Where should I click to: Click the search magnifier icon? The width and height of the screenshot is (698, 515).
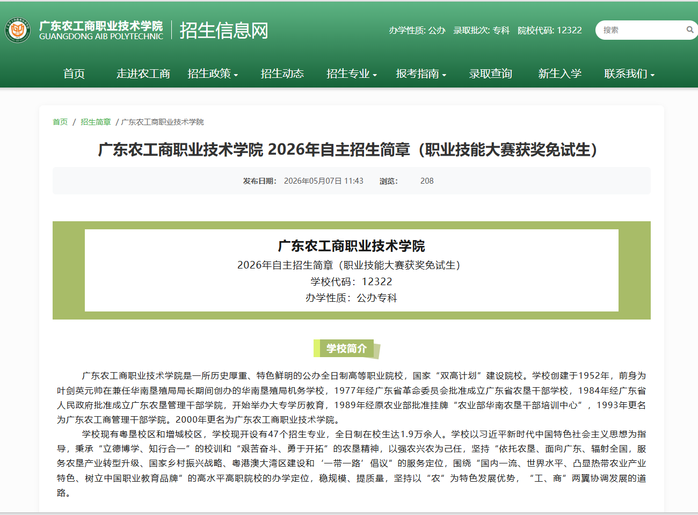(x=689, y=30)
